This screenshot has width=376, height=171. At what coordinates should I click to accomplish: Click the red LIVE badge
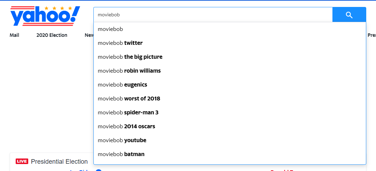click(x=22, y=161)
